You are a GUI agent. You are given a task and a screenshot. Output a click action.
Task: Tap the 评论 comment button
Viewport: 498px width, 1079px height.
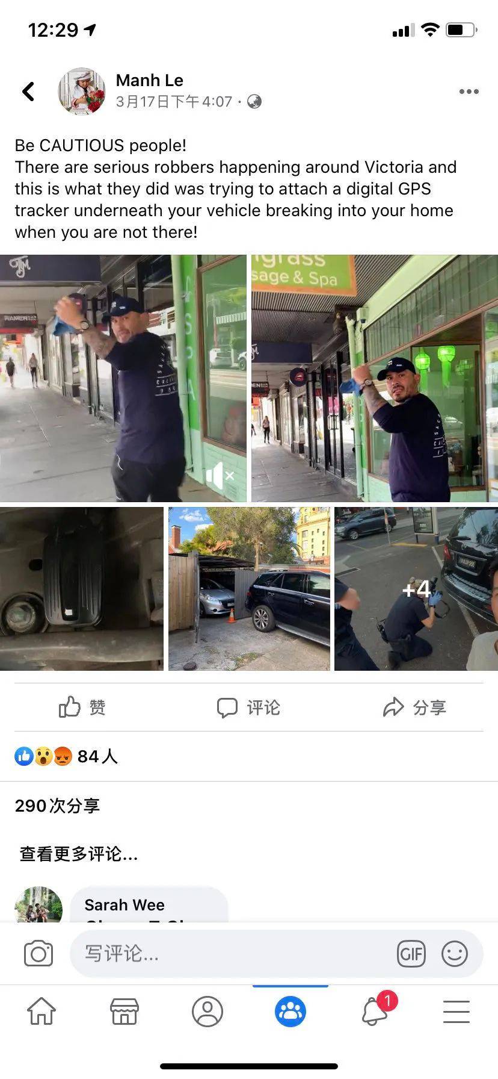pos(248,707)
